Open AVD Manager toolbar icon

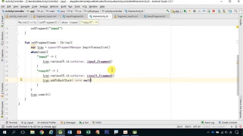219,11
